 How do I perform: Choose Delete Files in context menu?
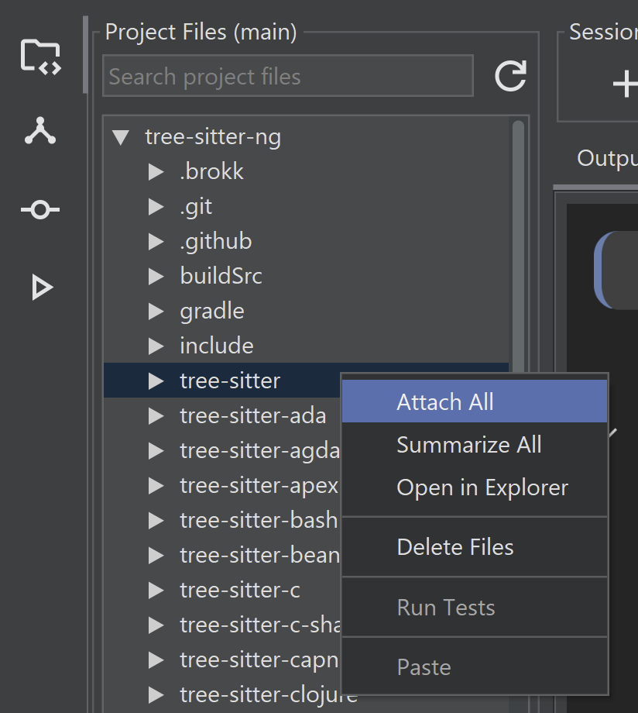(454, 547)
